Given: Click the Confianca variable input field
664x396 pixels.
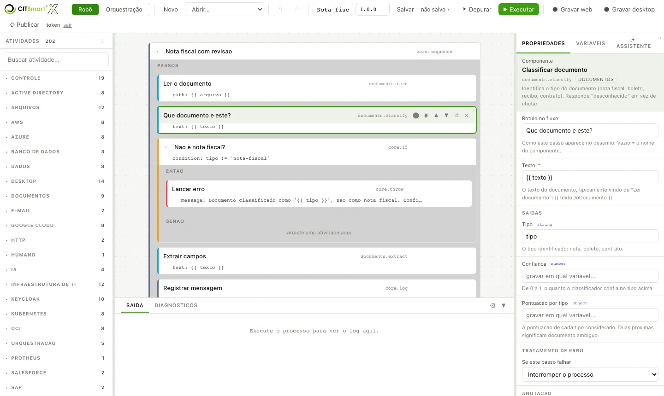Looking at the screenshot, I should coord(590,276).
